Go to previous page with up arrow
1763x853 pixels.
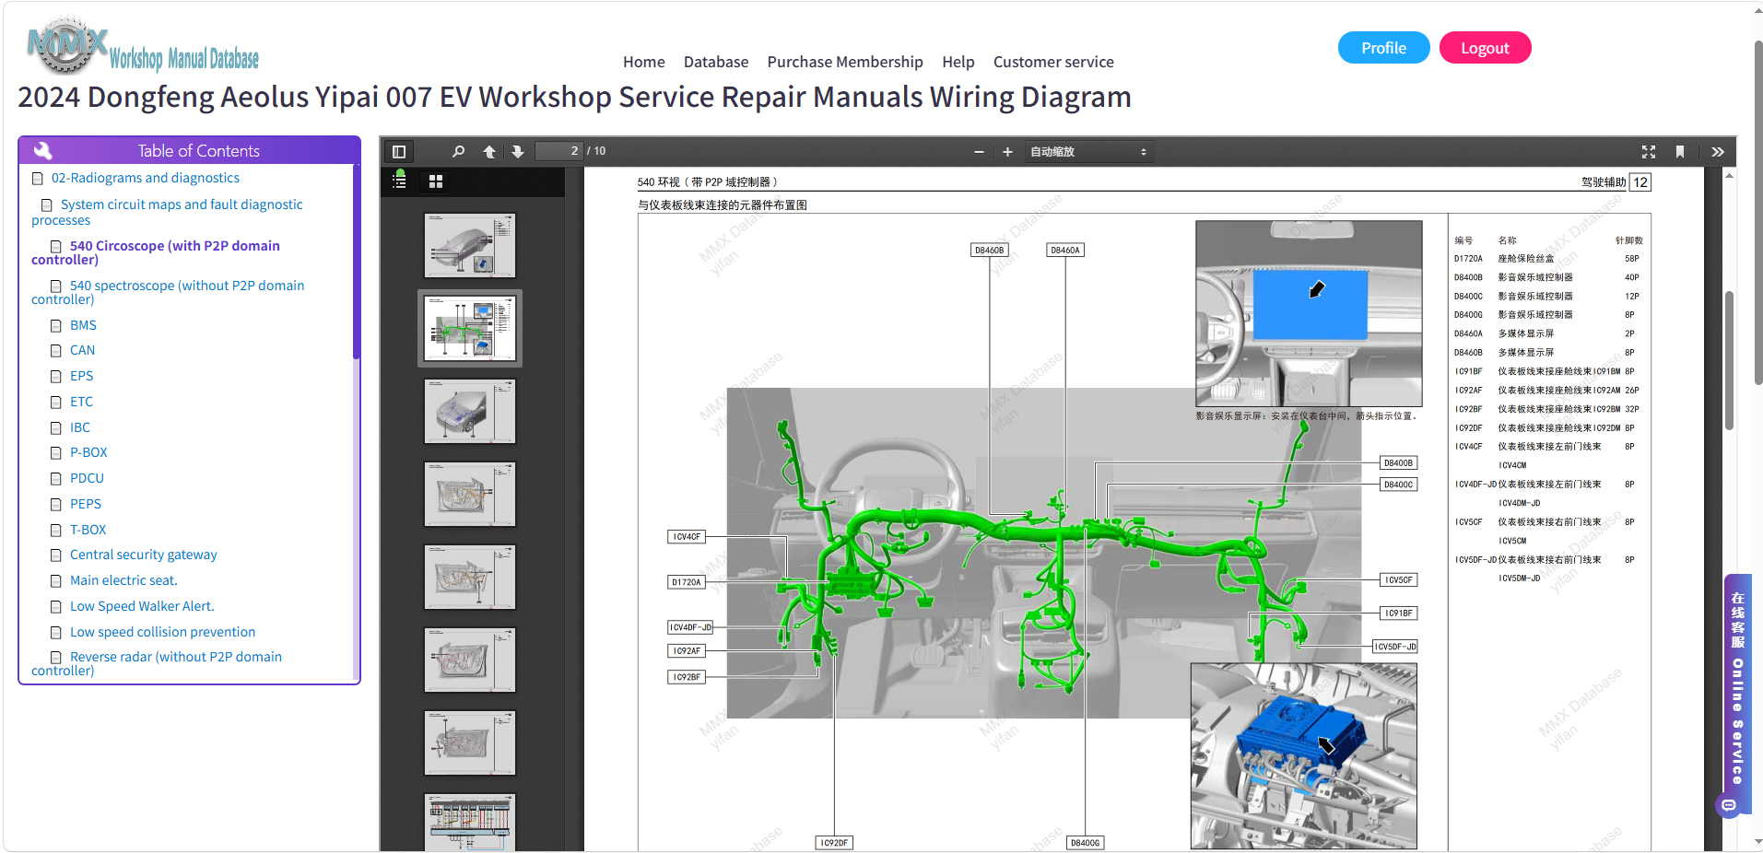[x=489, y=151]
